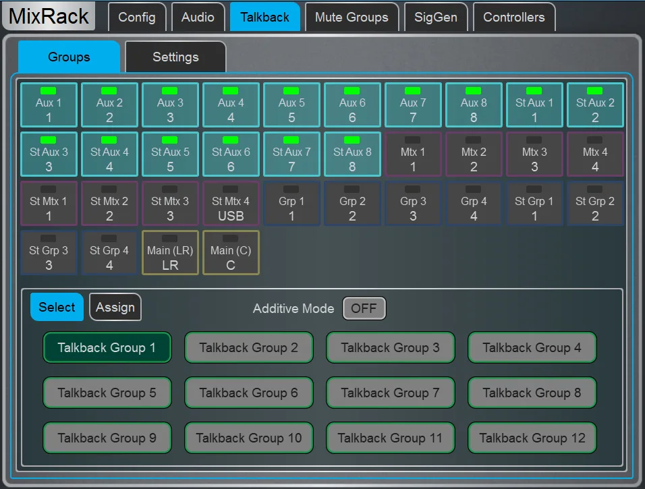Screen dimensions: 645x489
Task: Toggle the St Aux 2 assignment
Action: pos(595,105)
